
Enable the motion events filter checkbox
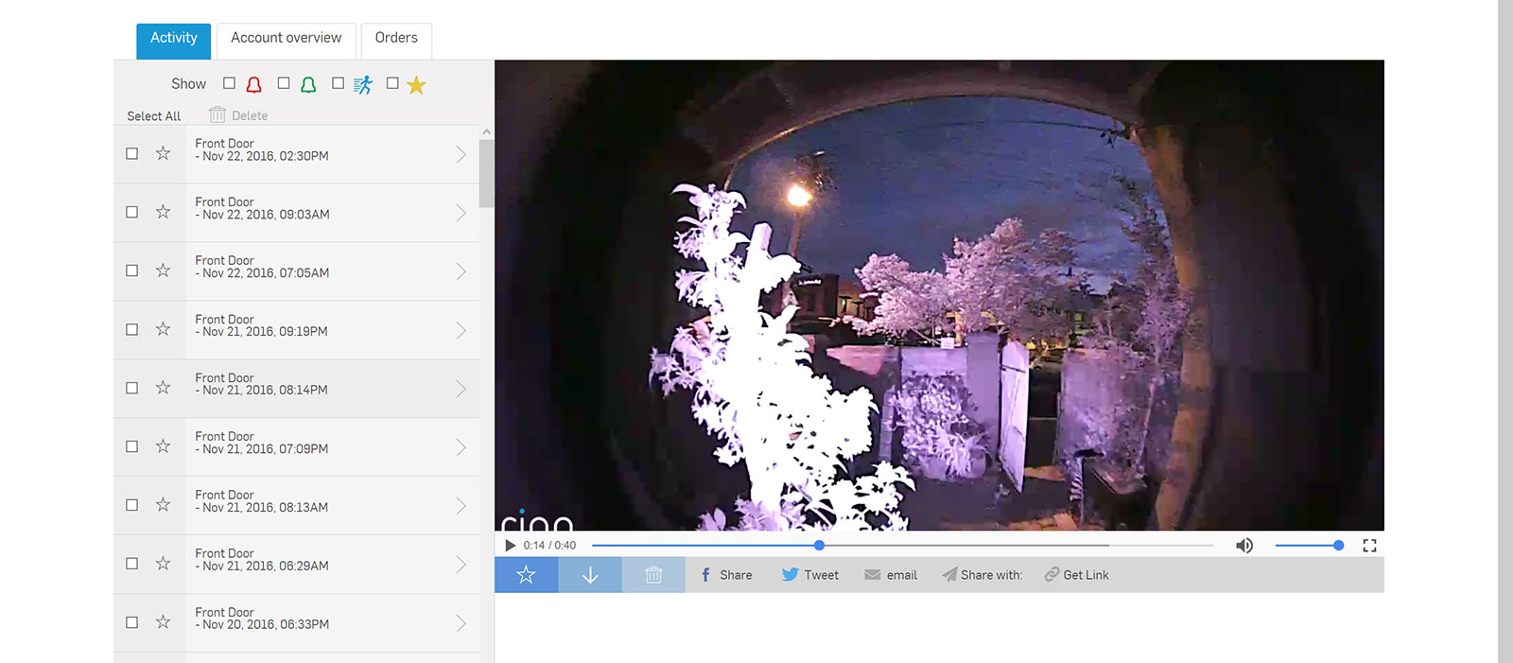coord(338,83)
